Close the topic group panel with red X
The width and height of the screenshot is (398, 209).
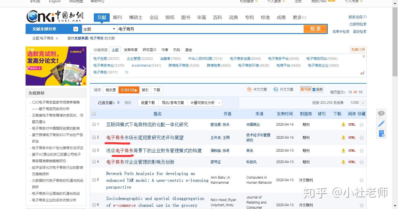(364, 56)
